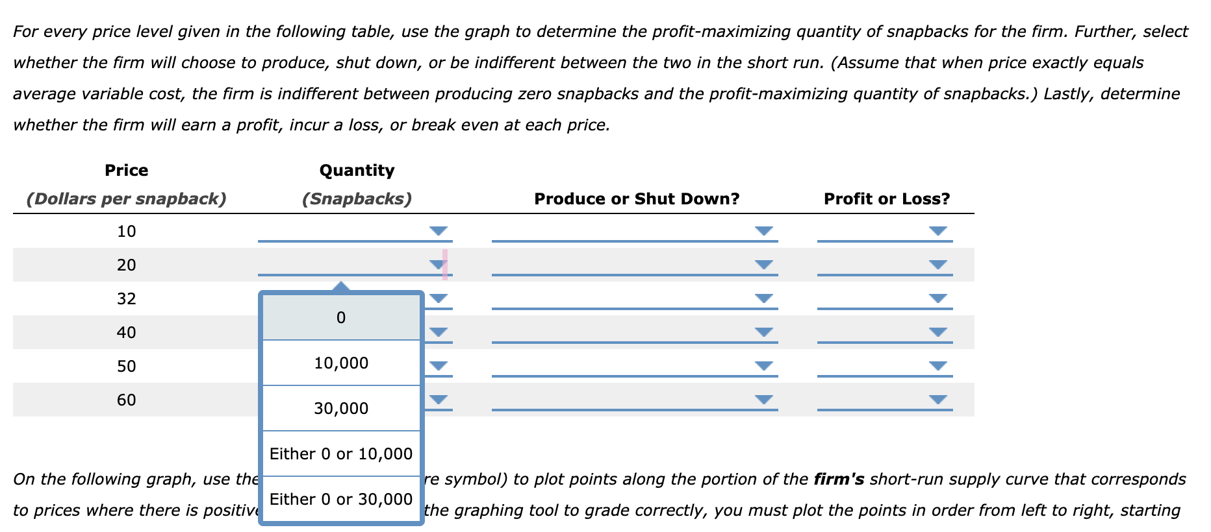Choose "Either 0 or 30,000" option
This screenshot has height=532, width=1211.
[x=340, y=498]
